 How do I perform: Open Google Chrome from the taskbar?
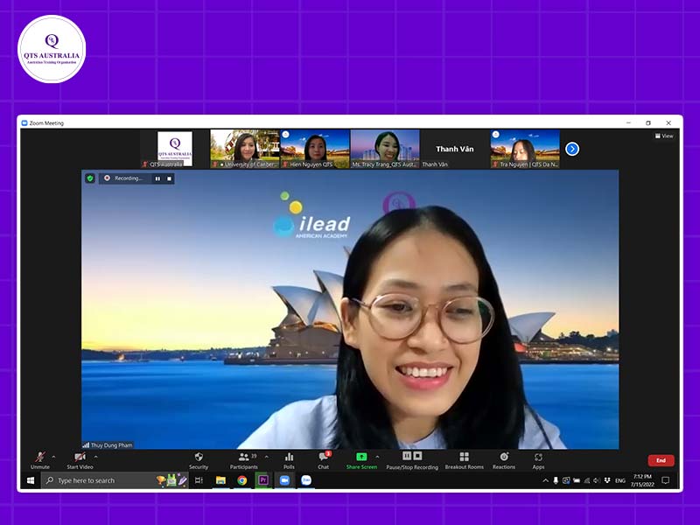[242, 480]
